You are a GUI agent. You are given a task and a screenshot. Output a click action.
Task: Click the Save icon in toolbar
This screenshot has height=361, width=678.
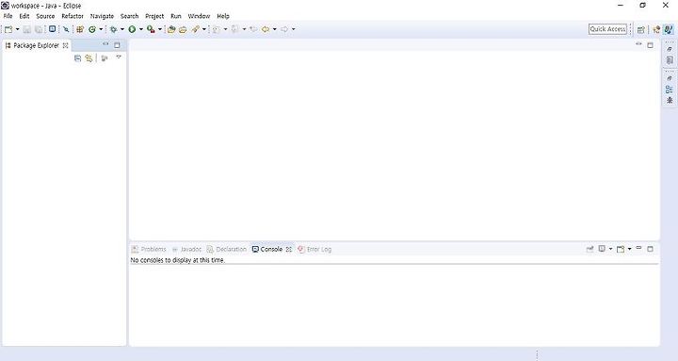[x=26, y=29]
